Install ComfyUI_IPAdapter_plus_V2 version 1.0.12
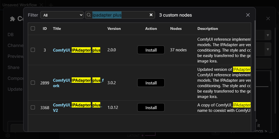The height and width of the screenshot is (139, 279). tap(151, 108)
